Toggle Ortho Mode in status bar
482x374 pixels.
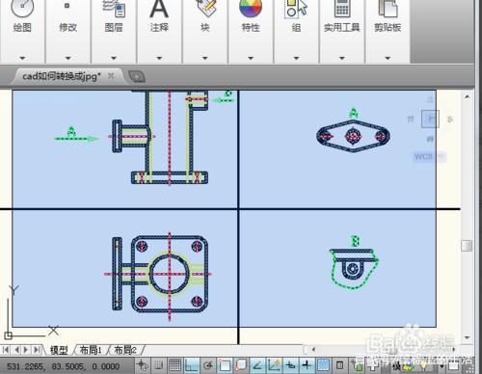(192, 365)
